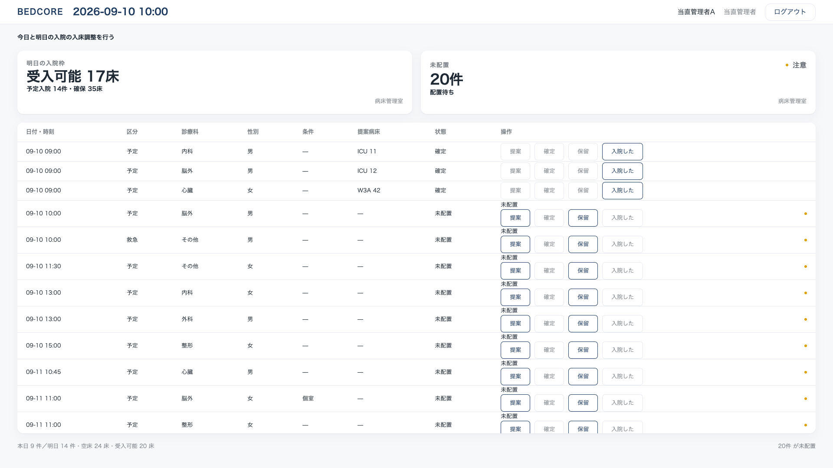
Task: Click 提案 for 09-10 15:00 整形 row
Action: (x=515, y=350)
